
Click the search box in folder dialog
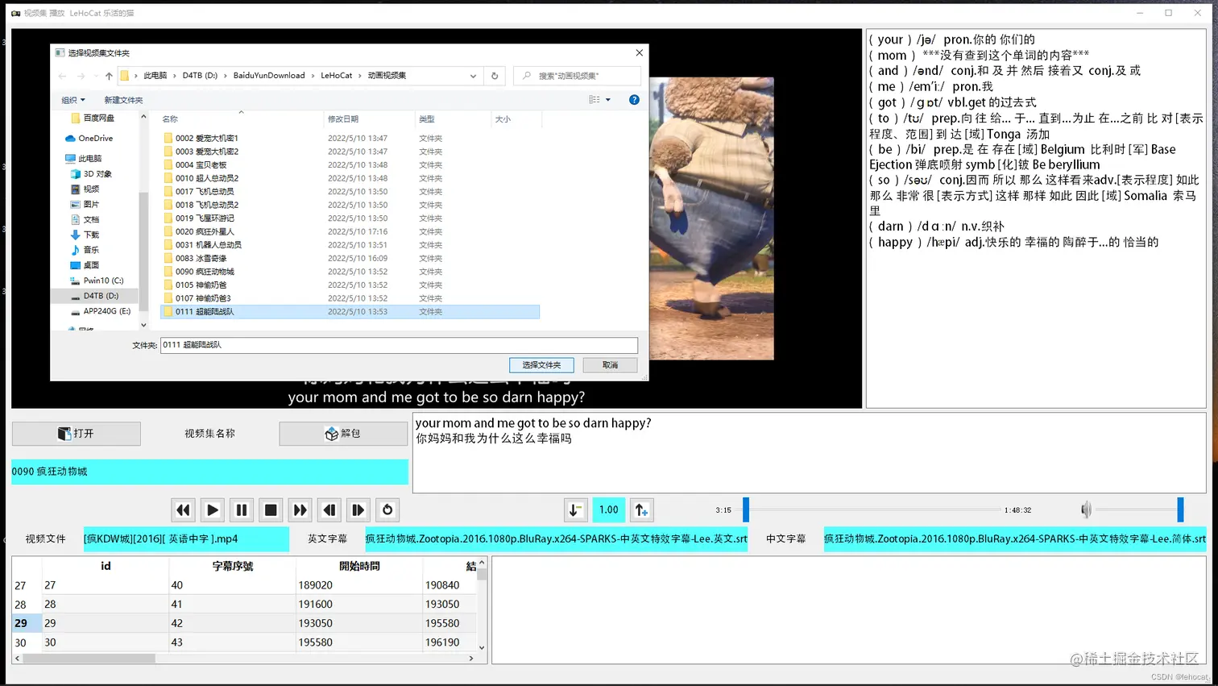[x=578, y=76]
